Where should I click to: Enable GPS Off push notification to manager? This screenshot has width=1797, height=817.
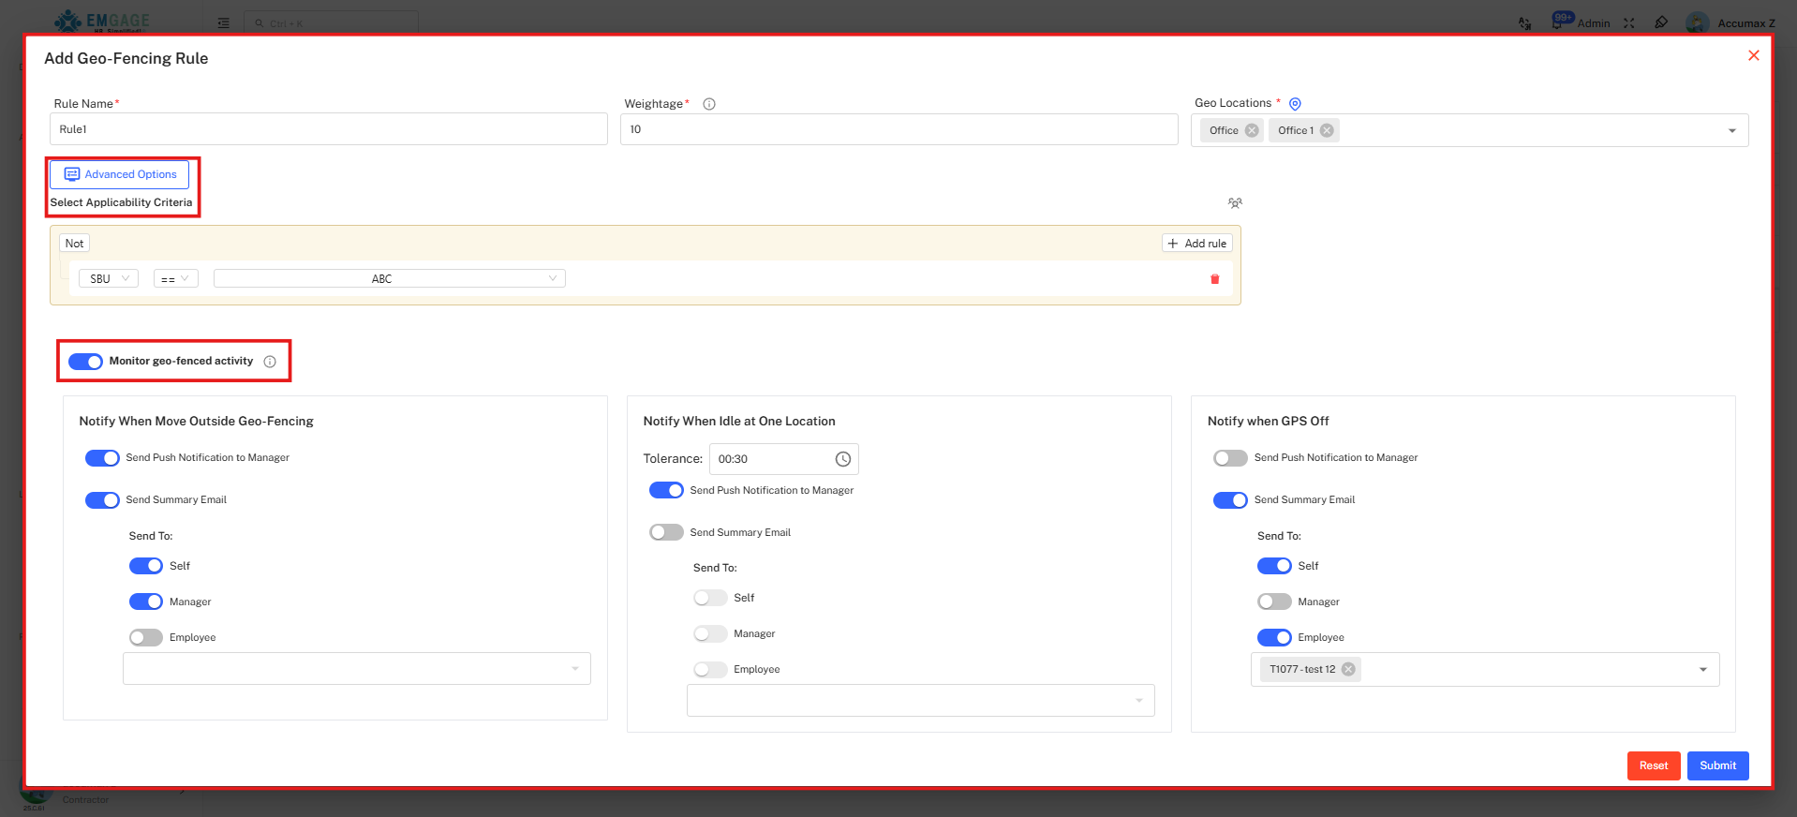pyautogui.click(x=1230, y=458)
